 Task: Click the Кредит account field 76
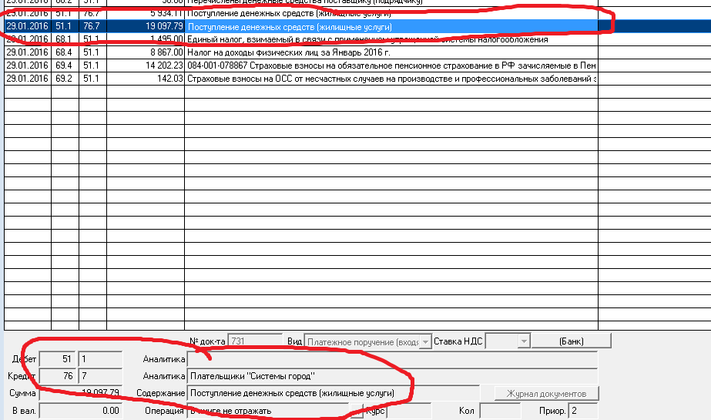[59, 376]
